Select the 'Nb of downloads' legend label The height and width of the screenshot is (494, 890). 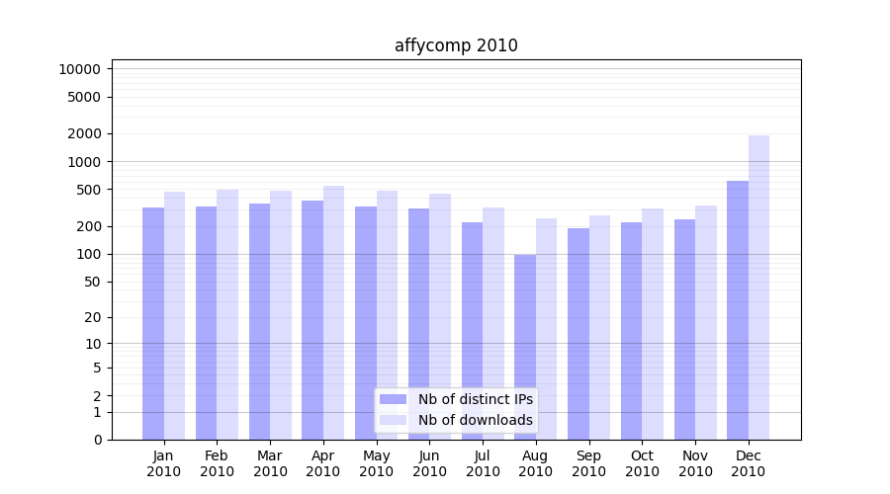(475, 420)
